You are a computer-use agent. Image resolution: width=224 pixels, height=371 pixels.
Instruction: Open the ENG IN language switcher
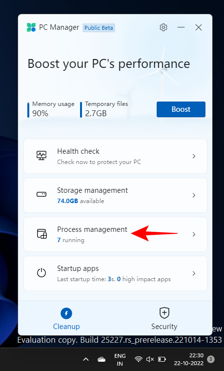tap(120, 359)
